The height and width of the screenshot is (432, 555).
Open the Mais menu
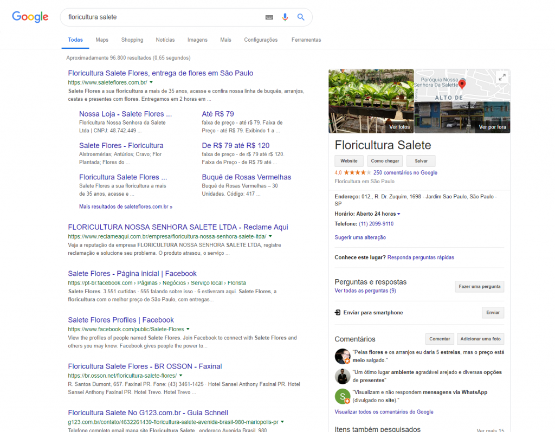click(225, 40)
